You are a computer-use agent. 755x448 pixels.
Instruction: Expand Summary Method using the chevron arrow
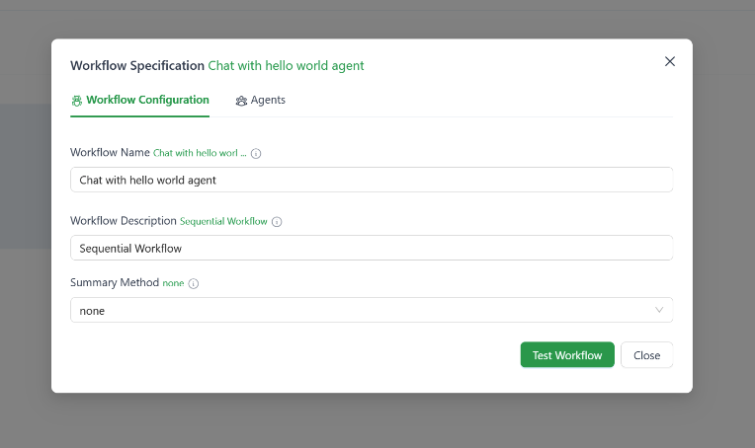pyautogui.click(x=659, y=310)
